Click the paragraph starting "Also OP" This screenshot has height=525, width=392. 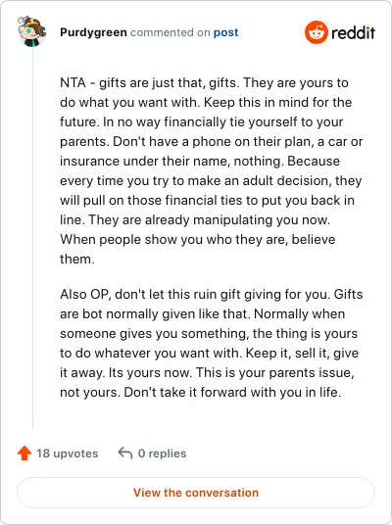pos(211,343)
